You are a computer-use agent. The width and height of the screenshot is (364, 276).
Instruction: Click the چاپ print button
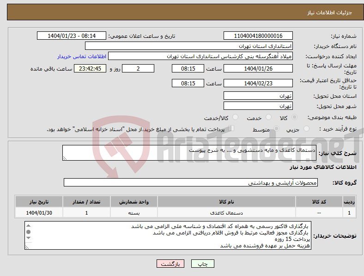[x=203, y=264]
